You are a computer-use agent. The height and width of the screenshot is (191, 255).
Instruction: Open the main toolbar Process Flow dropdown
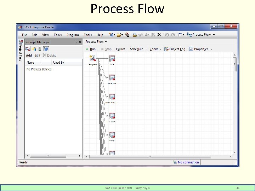[201, 35]
